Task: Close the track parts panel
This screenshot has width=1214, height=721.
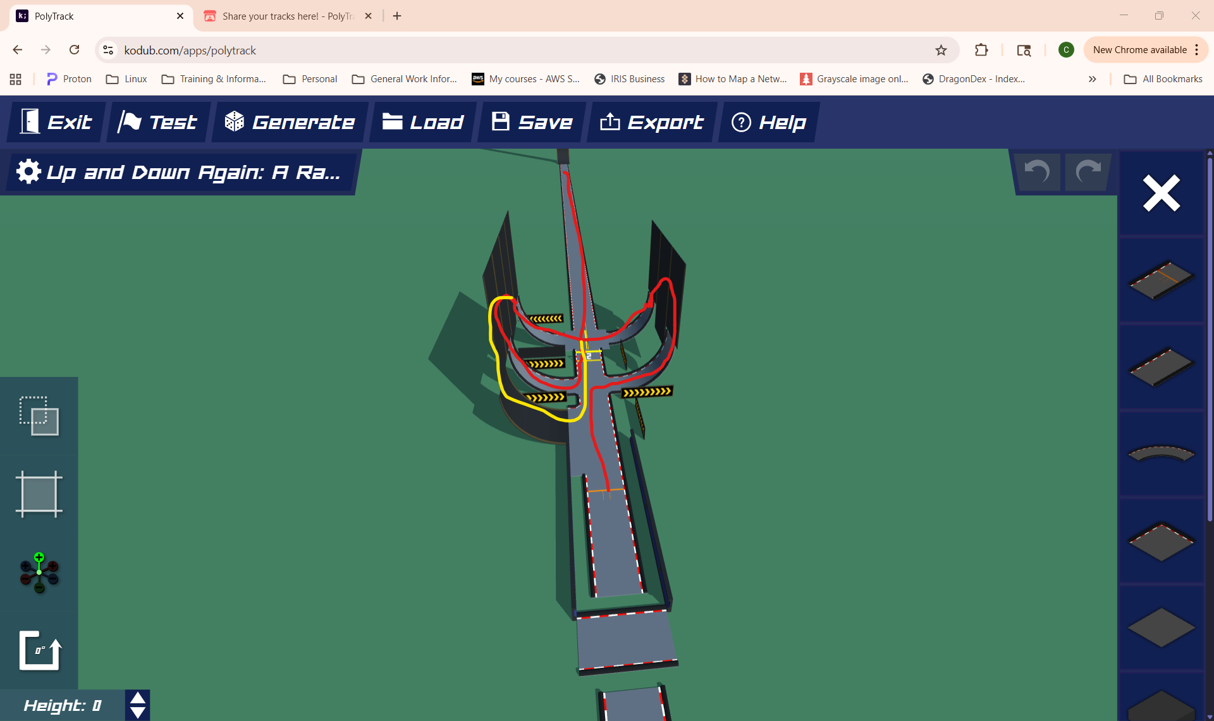Action: click(1161, 193)
